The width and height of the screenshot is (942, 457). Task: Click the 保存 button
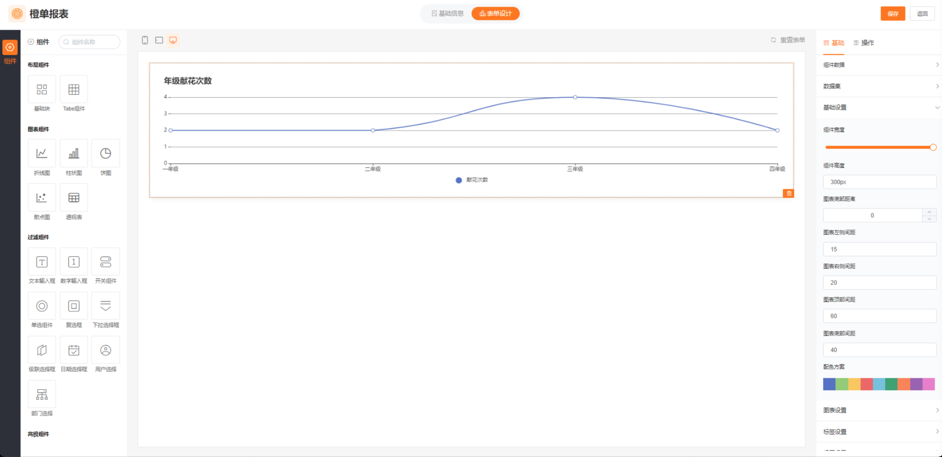click(892, 13)
